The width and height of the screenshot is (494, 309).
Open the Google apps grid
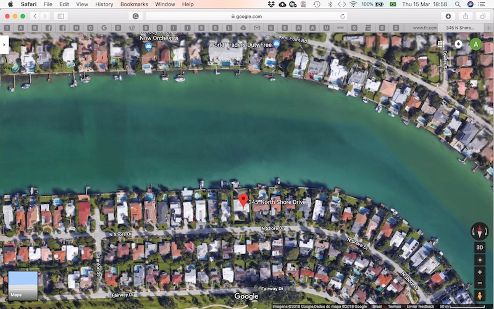click(441, 44)
